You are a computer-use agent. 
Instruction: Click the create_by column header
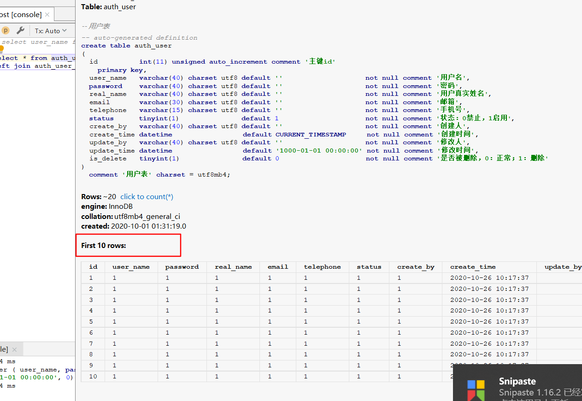tap(416, 267)
